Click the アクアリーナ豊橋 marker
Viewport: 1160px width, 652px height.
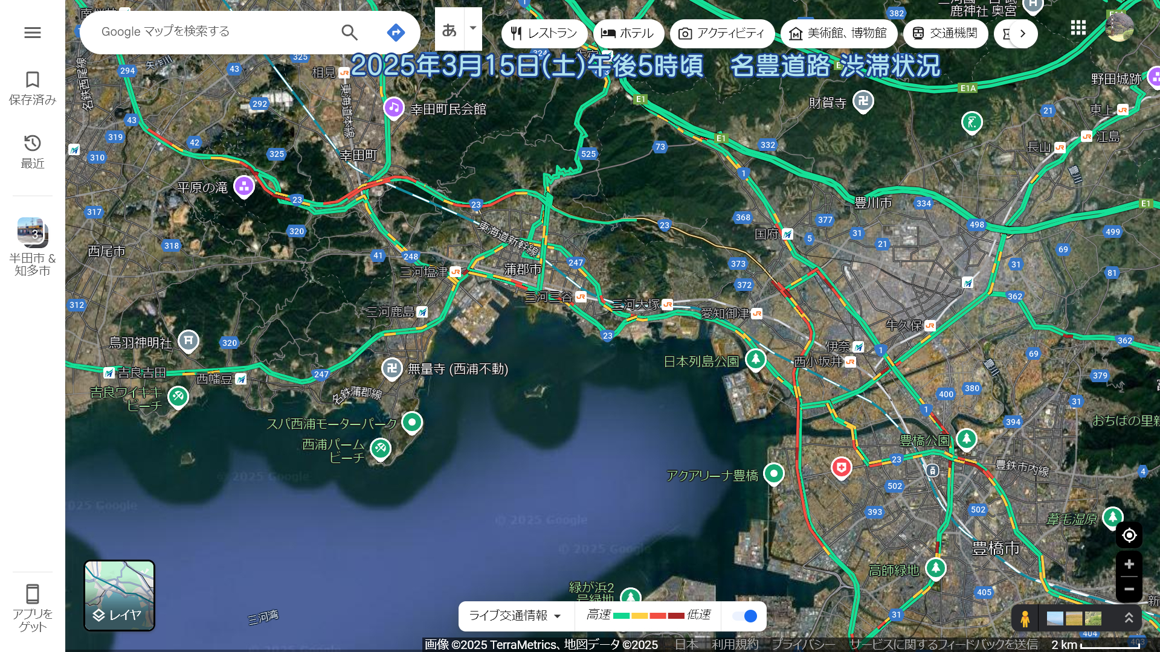coord(774,474)
